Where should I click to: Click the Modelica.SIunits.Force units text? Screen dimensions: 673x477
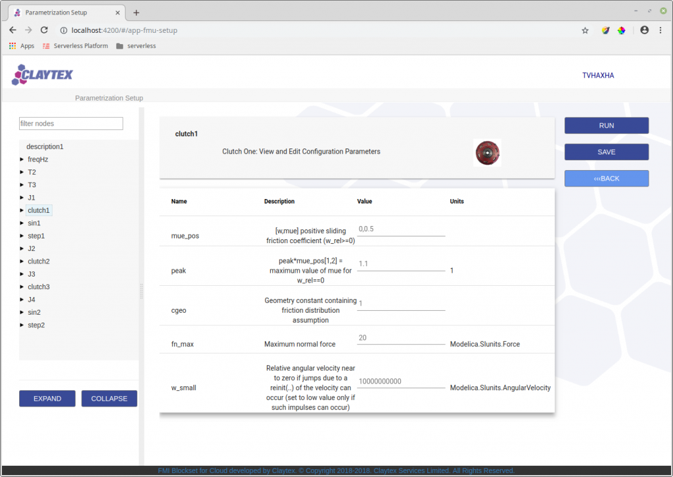pyautogui.click(x=484, y=344)
